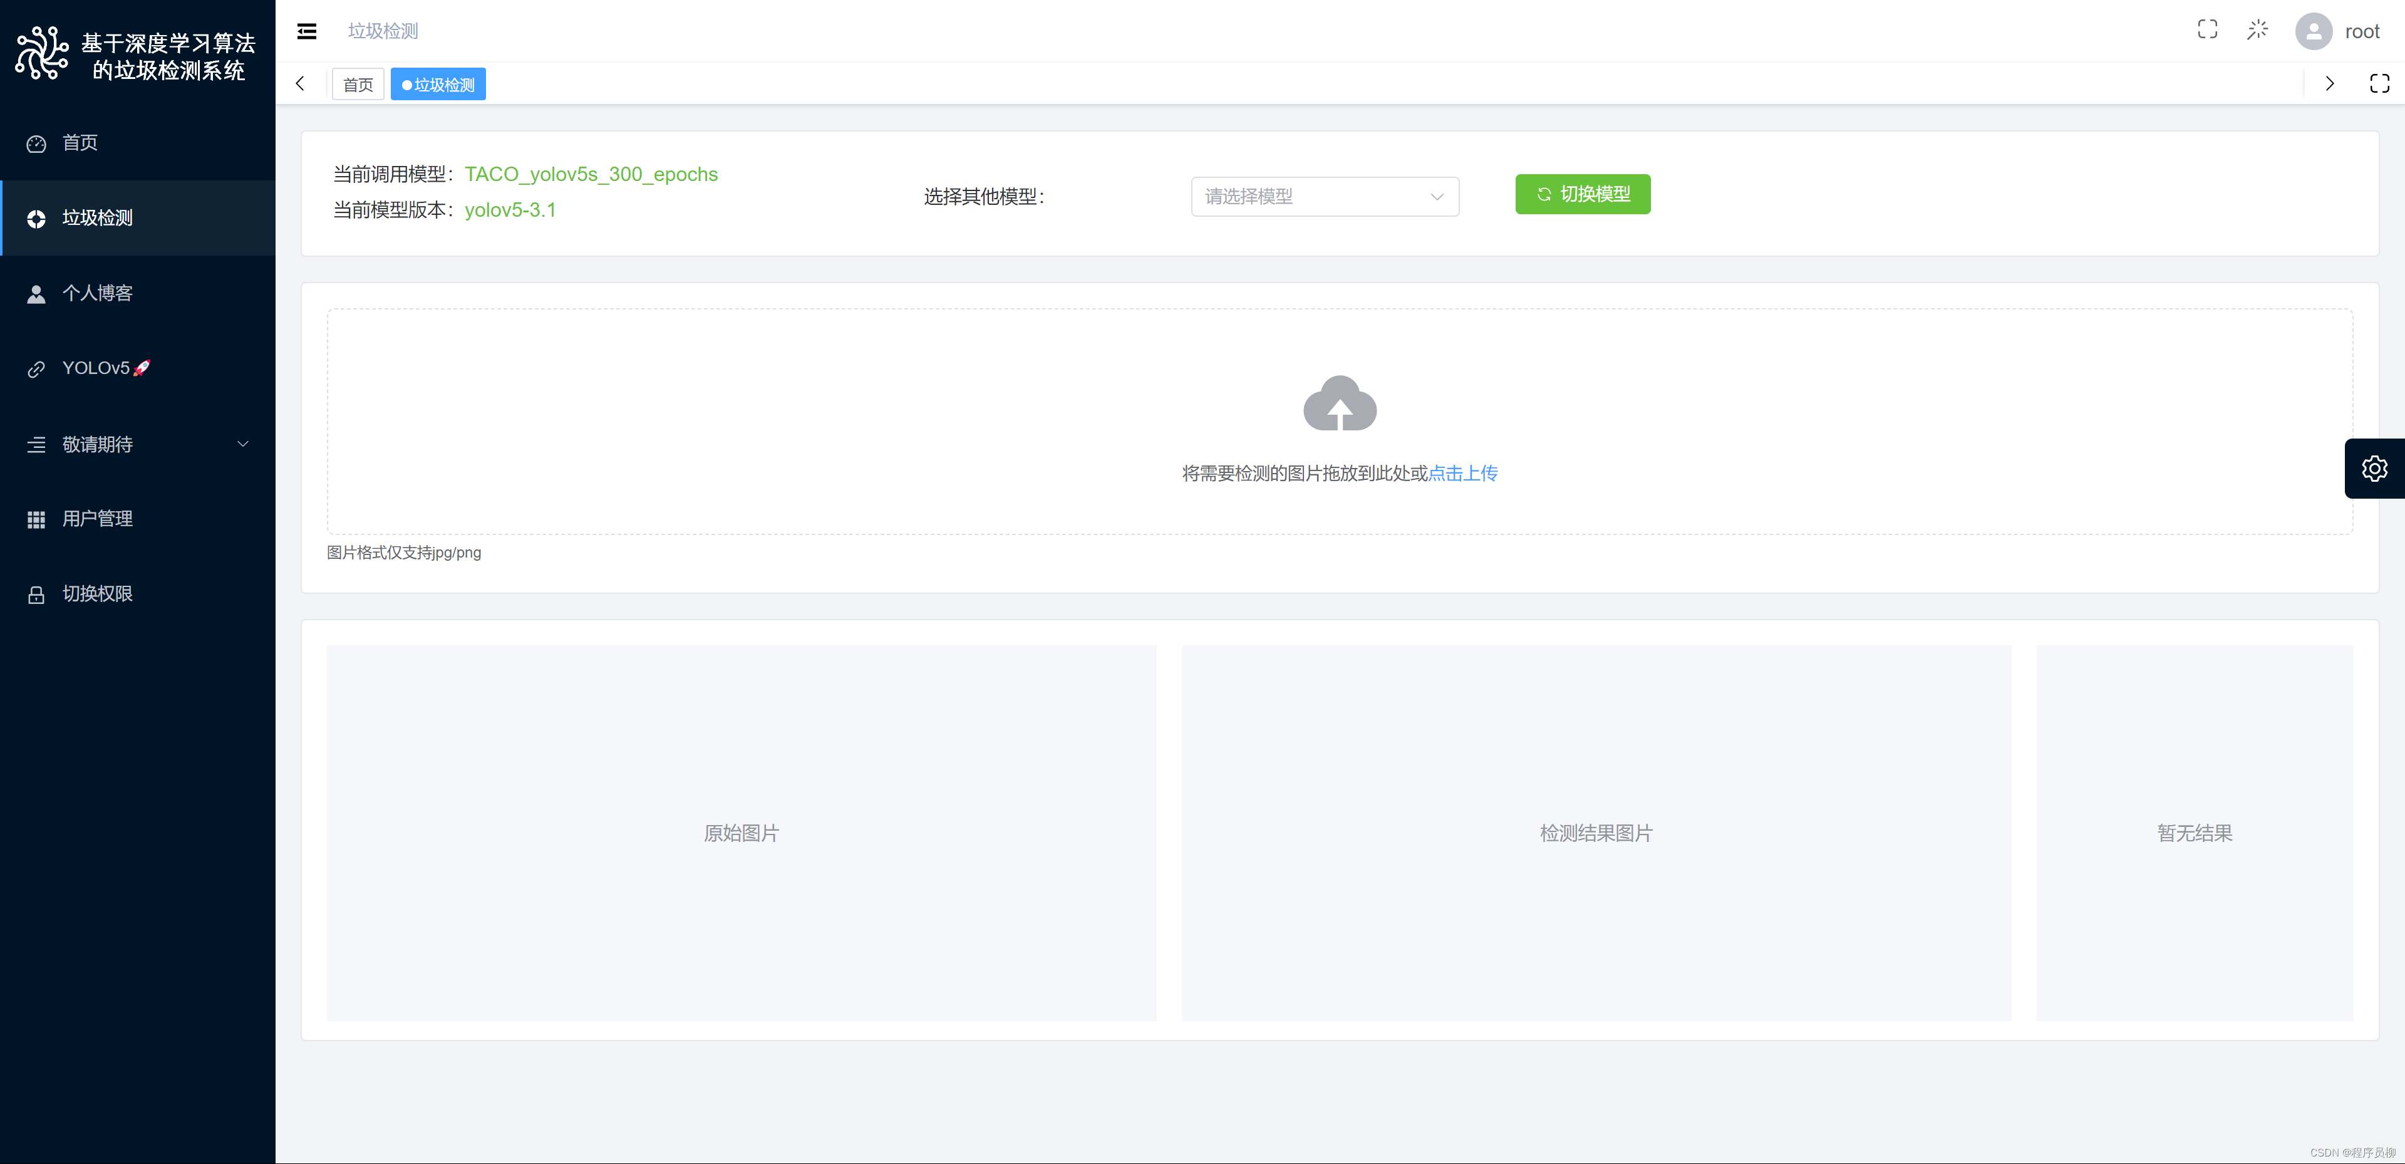Toggle fullscreen icon in the top header
The image size is (2405, 1164).
coord(2207,30)
